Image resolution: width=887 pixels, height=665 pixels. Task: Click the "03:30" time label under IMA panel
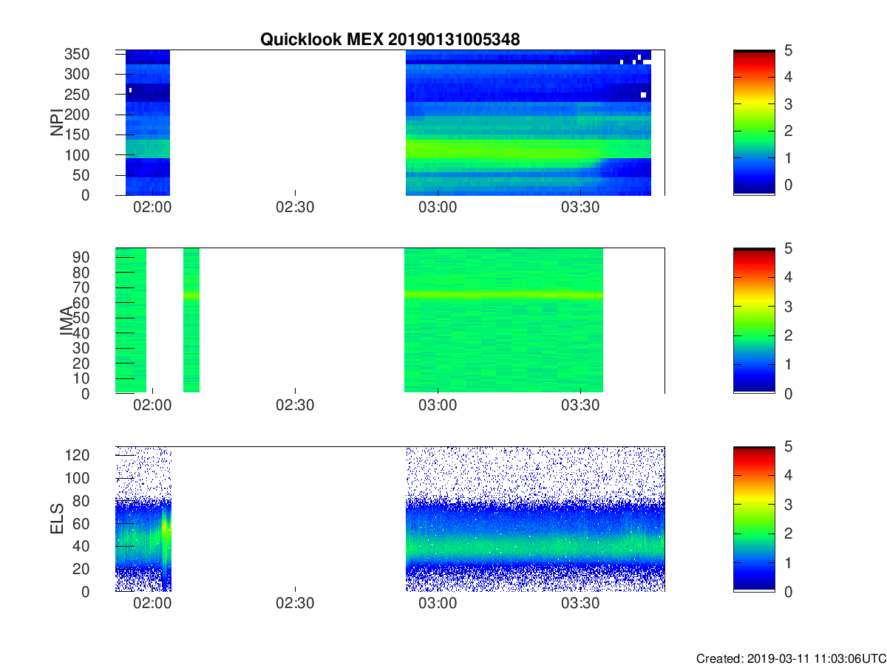point(581,406)
